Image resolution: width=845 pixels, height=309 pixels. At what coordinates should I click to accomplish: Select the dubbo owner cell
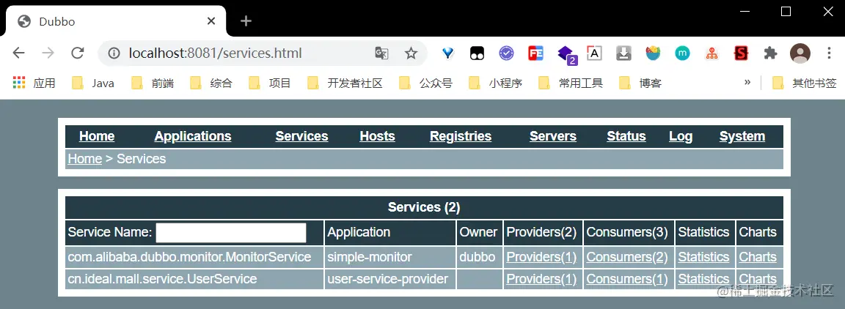480,257
